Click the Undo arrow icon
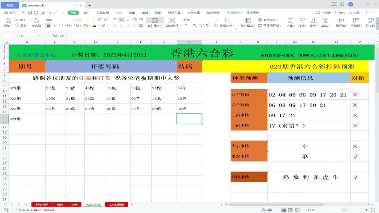 (x=49, y=13)
